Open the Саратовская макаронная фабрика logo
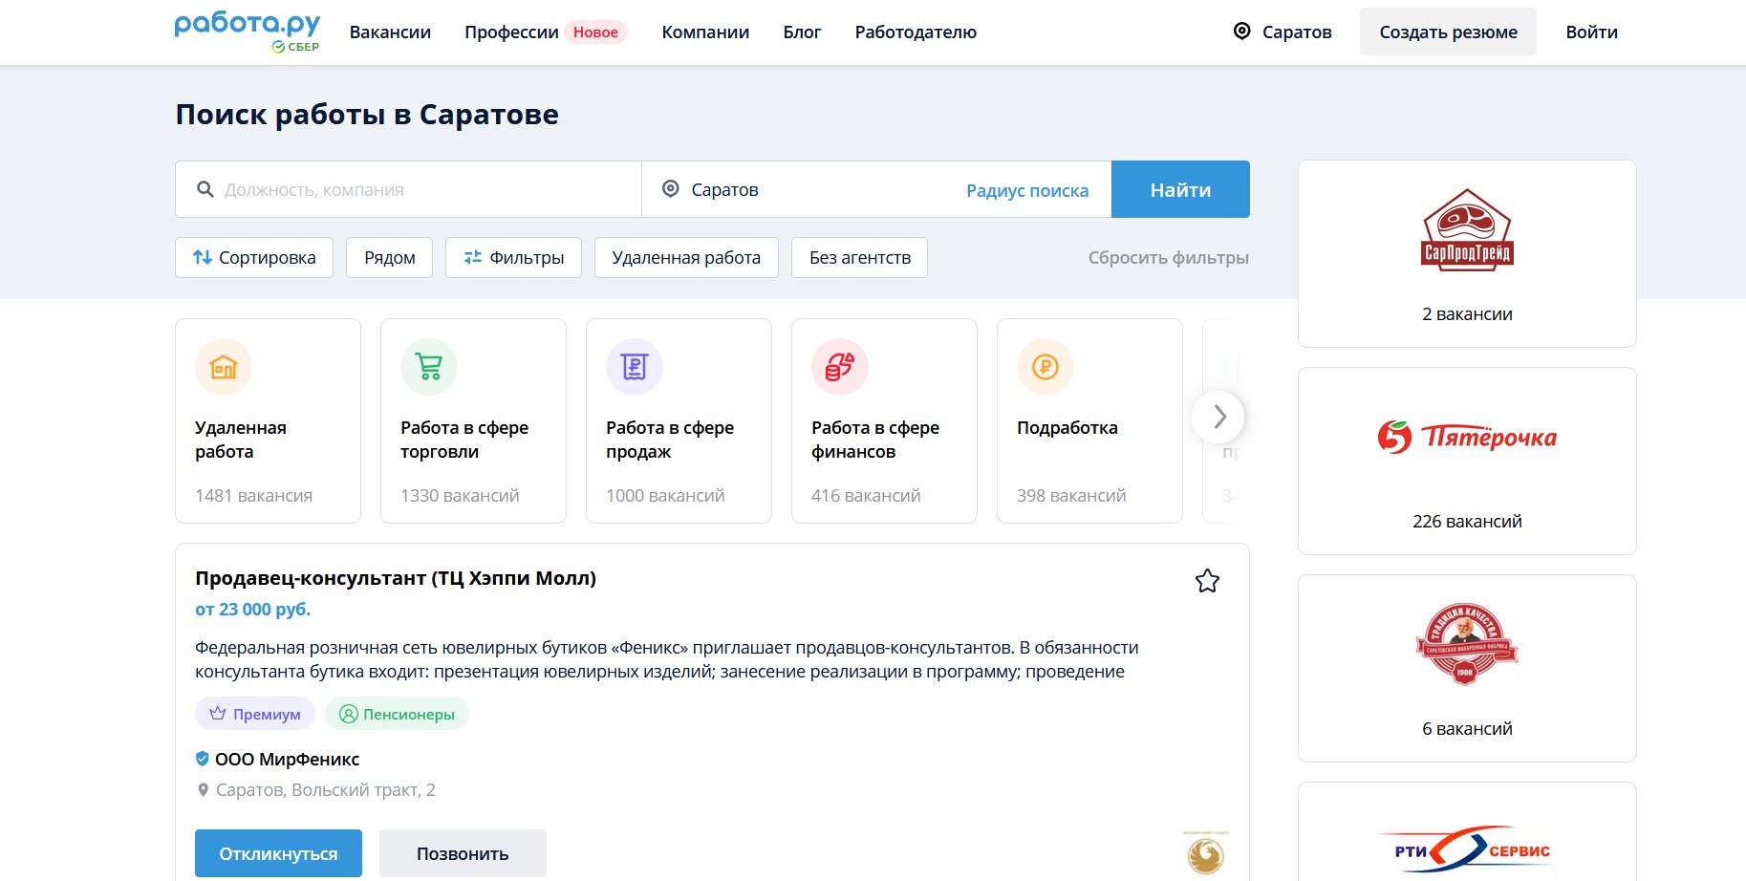1746x881 pixels. (1466, 643)
